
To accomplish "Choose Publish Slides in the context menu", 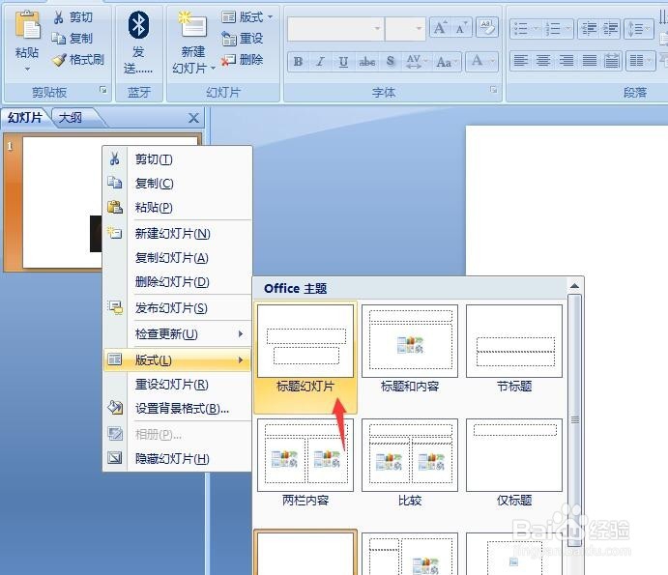I will click(177, 308).
